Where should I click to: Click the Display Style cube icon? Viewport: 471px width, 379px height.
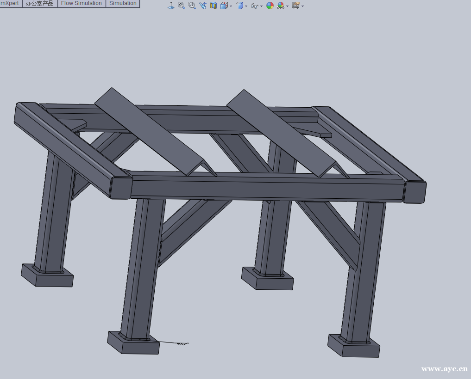239,6
